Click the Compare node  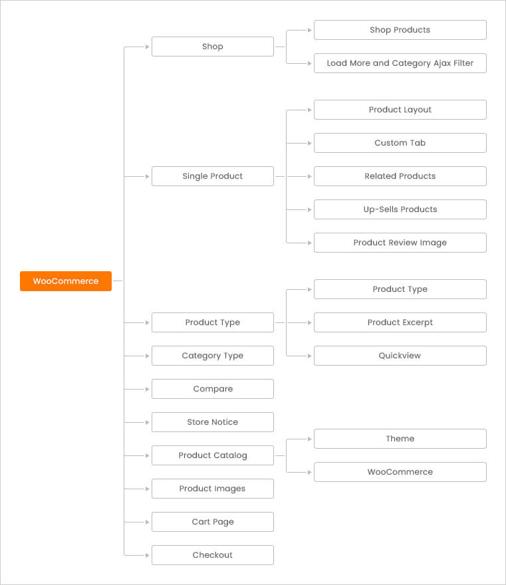pyautogui.click(x=213, y=389)
